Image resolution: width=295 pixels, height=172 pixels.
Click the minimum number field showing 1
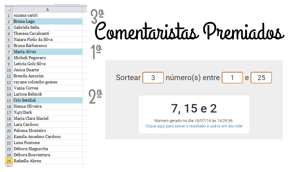(232, 78)
